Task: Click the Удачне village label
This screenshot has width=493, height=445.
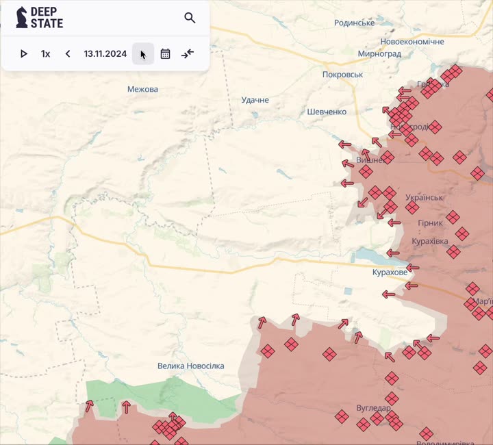Action: (x=255, y=100)
